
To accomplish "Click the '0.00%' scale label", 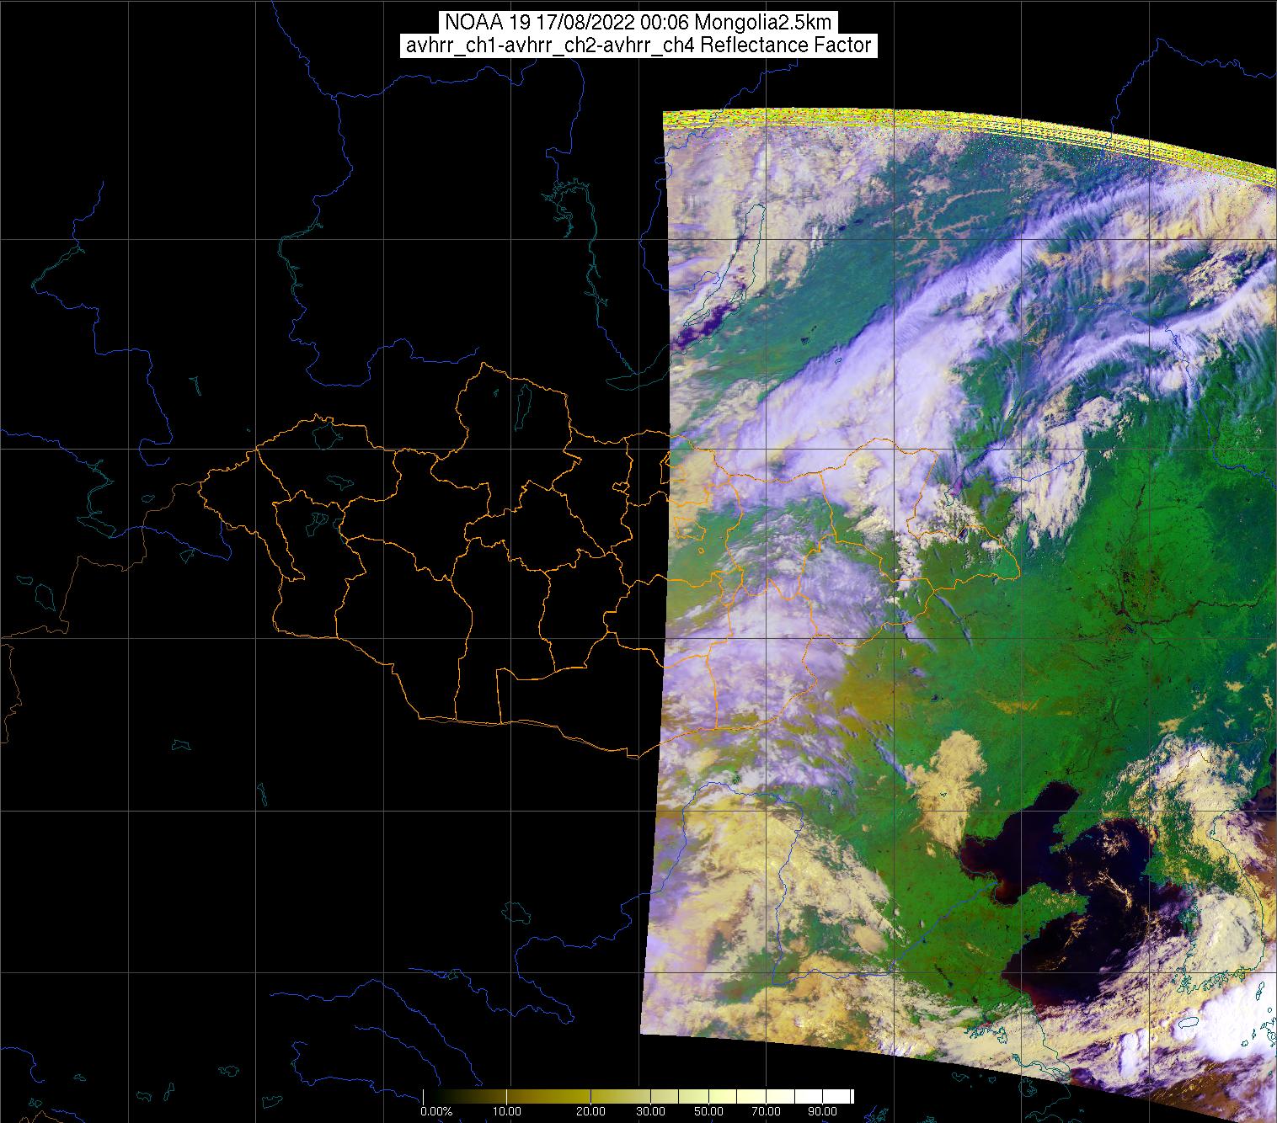I will (x=436, y=1113).
